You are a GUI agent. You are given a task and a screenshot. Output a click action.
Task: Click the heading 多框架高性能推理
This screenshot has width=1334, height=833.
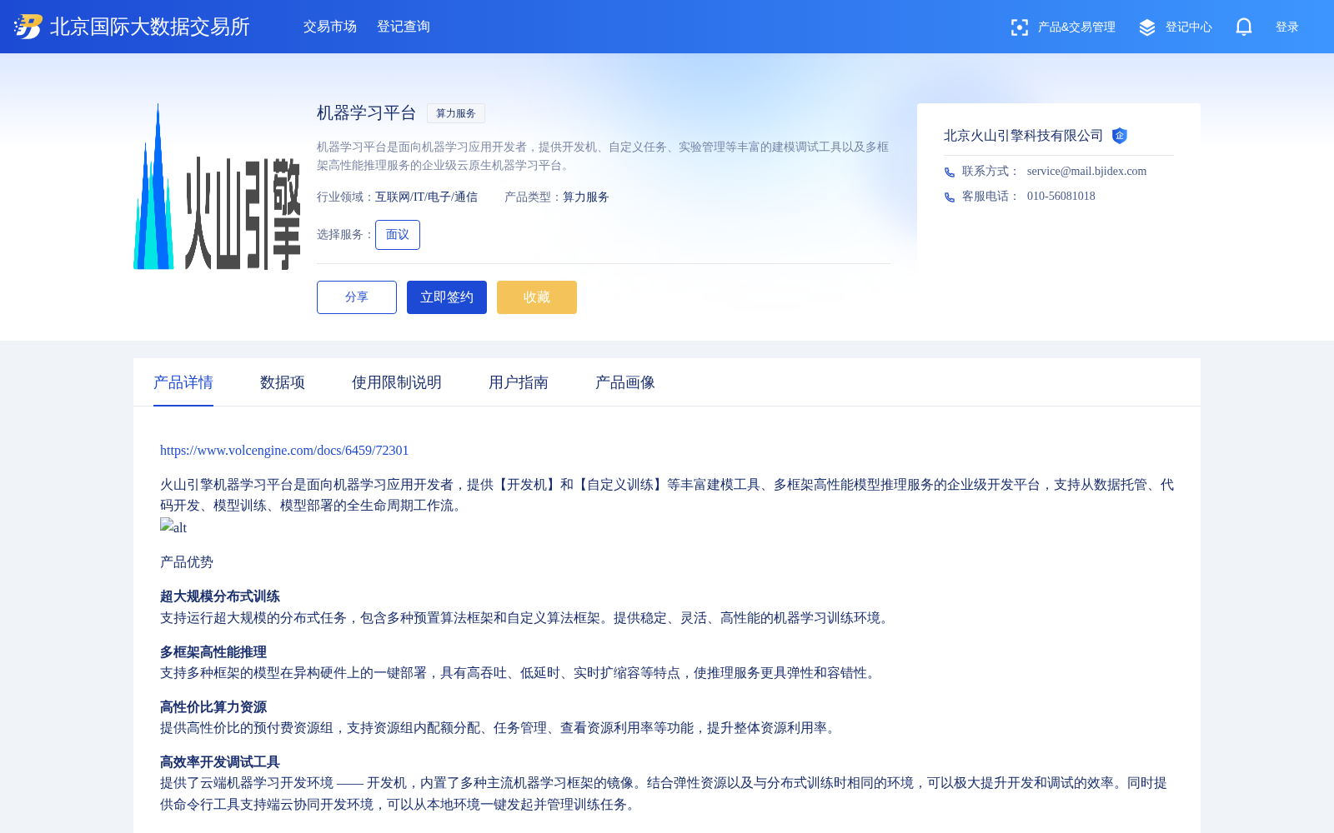(x=213, y=652)
